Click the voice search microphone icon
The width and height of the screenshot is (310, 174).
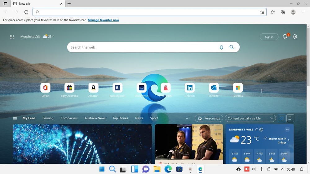(x=221, y=47)
